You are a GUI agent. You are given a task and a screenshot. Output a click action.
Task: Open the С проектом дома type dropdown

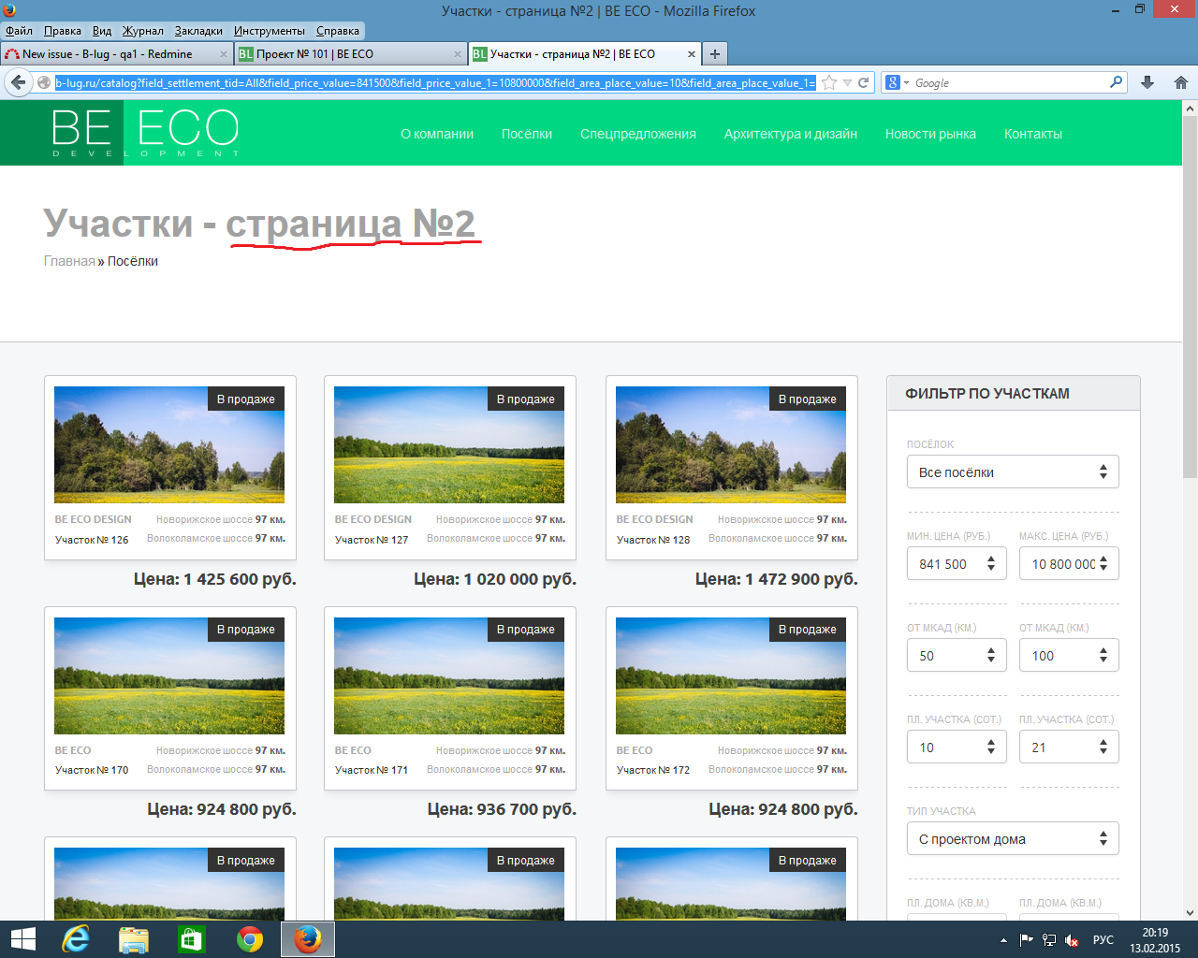point(1012,839)
